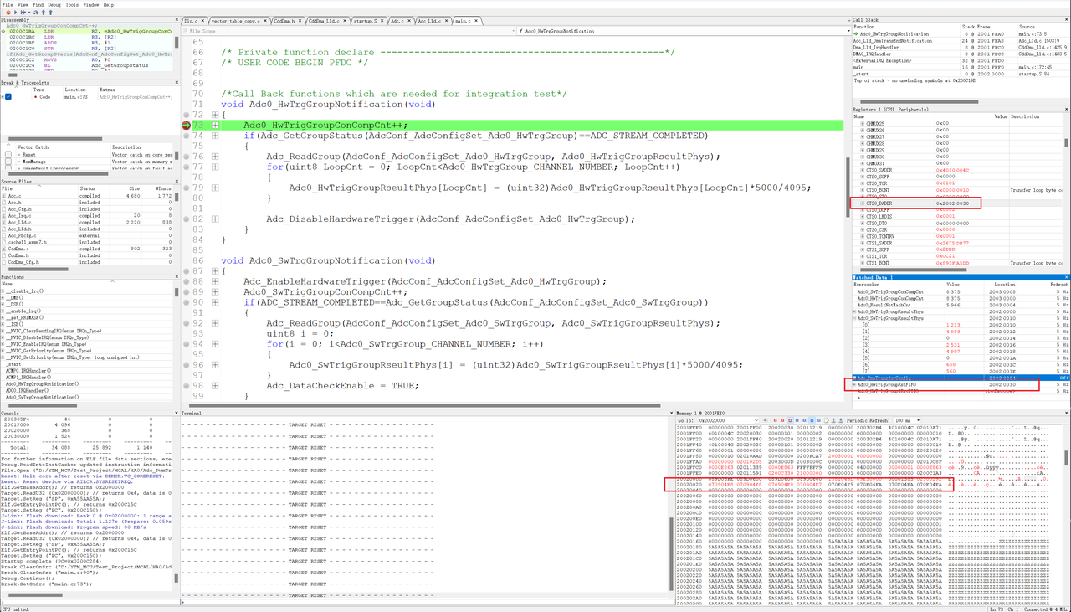This screenshot has width=1071, height=612.
Task: Open the Go To address combo box dropdown
Action: (x=756, y=420)
